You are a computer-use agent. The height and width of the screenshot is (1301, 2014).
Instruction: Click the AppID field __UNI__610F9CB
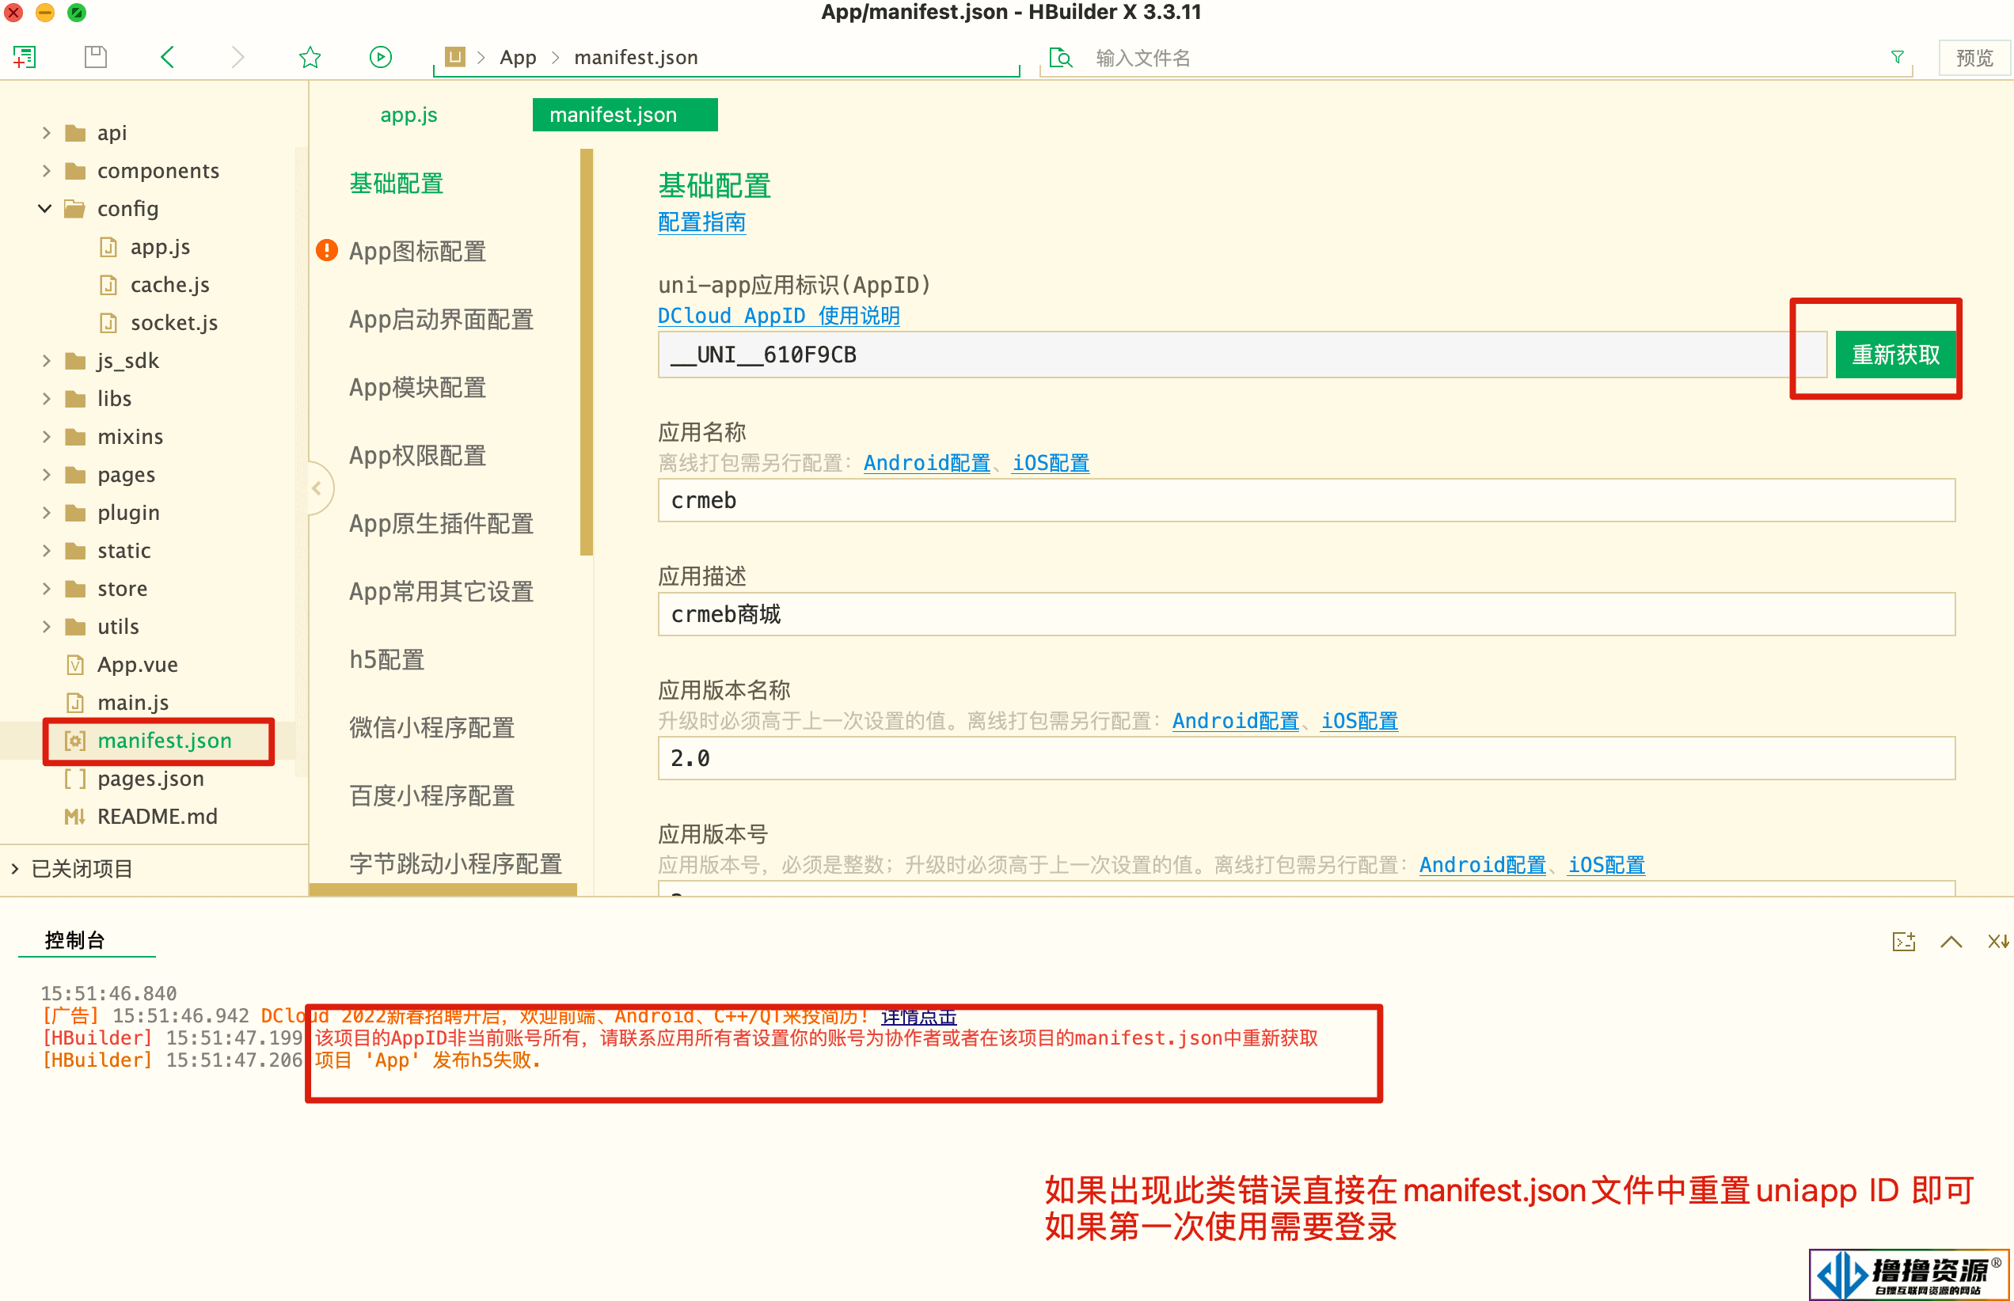[1241, 355]
